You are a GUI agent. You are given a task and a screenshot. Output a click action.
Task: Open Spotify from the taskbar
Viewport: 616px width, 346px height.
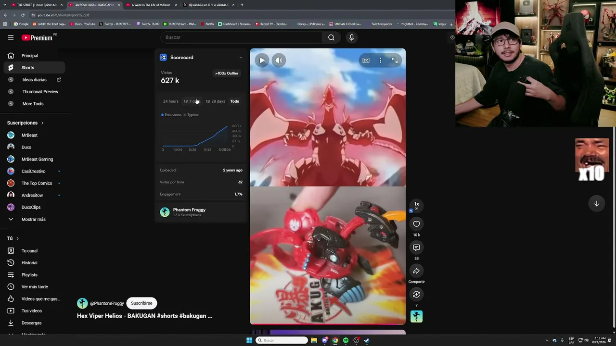click(x=346, y=340)
